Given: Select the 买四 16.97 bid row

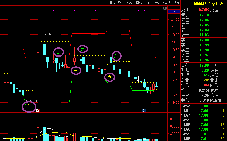Looking at the screenshot, I should pos(195,55).
